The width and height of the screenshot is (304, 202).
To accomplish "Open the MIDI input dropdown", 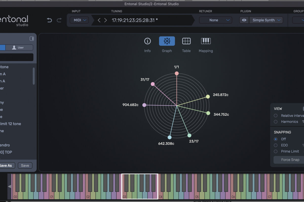I will click(79, 20).
